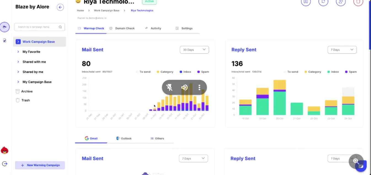Image resolution: width=371 pixels, height=175 pixels.
Task: Click the Gmail logo icon
Action: pos(87,138)
